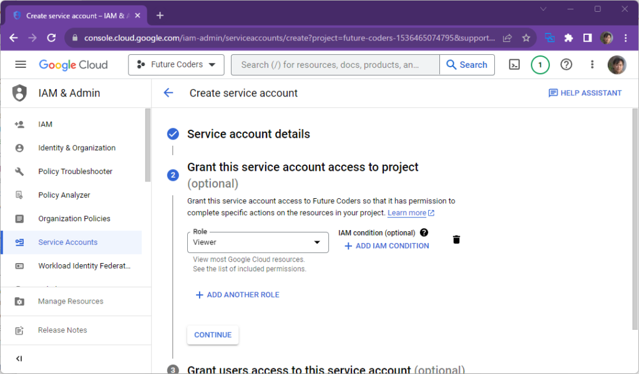Click the main page vertical scrollbar
The height and width of the screenshot is (374, 639).
coord(635,219)
